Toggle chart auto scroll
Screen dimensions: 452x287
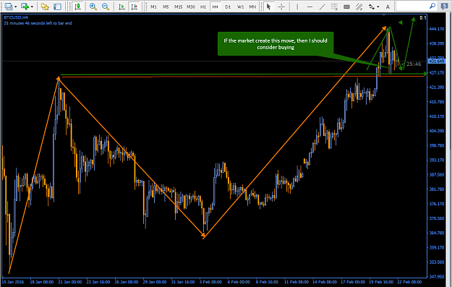[121, 7]
